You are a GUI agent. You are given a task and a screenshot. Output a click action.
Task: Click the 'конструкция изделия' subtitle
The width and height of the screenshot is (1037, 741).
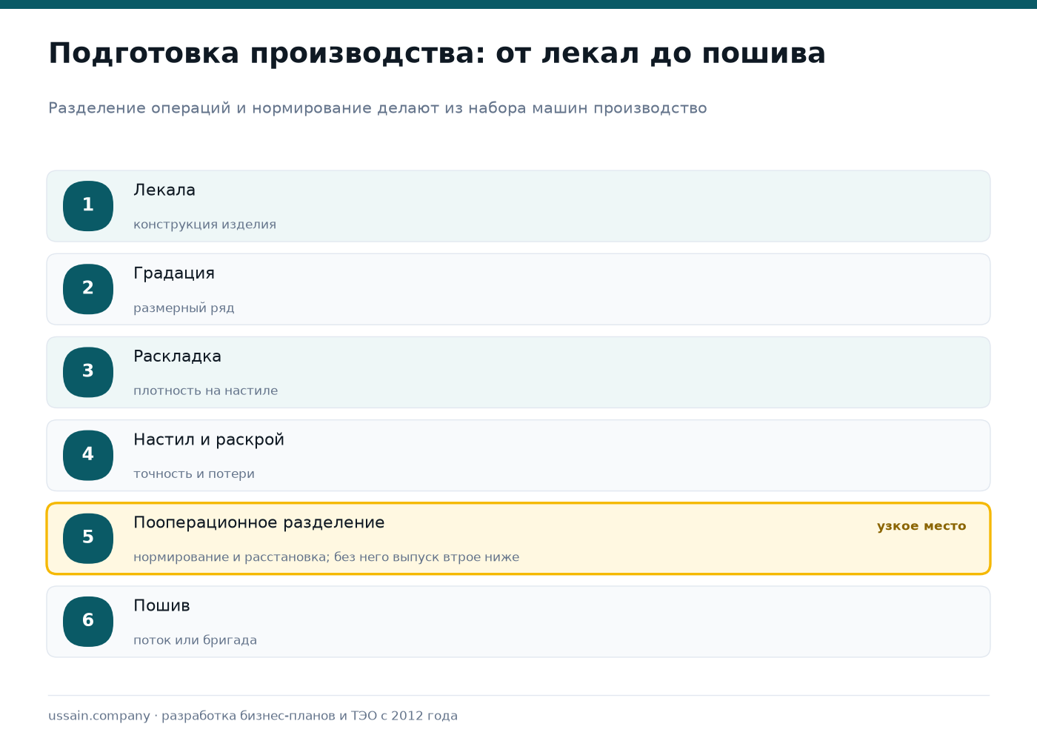click(204, 225)
